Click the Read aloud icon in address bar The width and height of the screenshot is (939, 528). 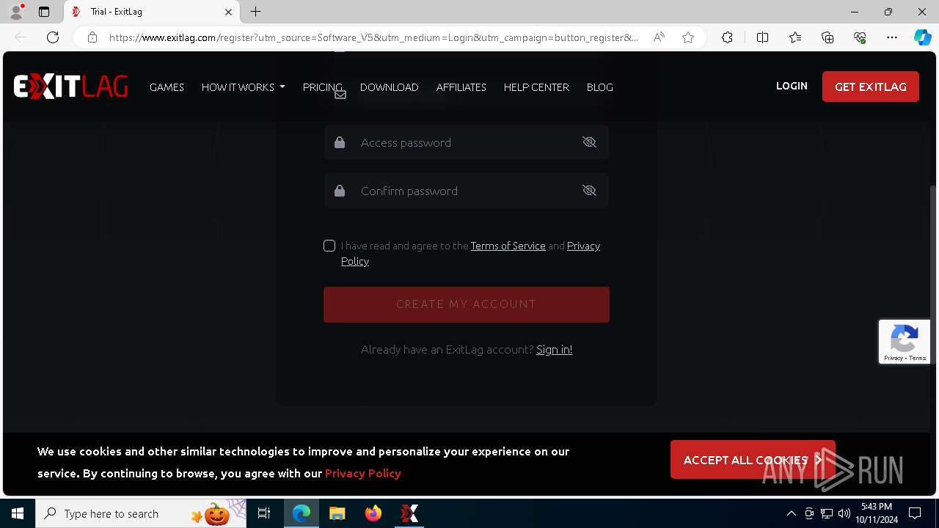click(659, 37)
